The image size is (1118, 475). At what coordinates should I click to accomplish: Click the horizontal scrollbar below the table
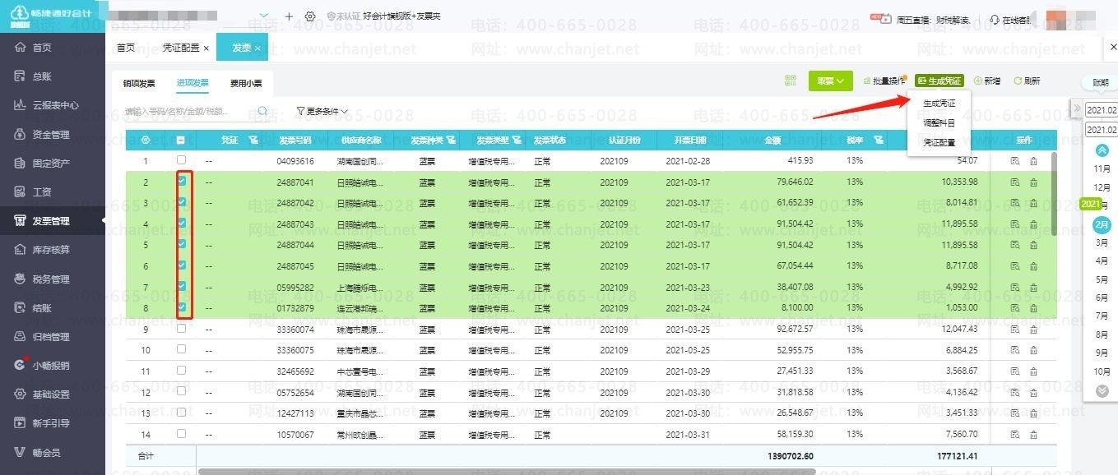507,472
